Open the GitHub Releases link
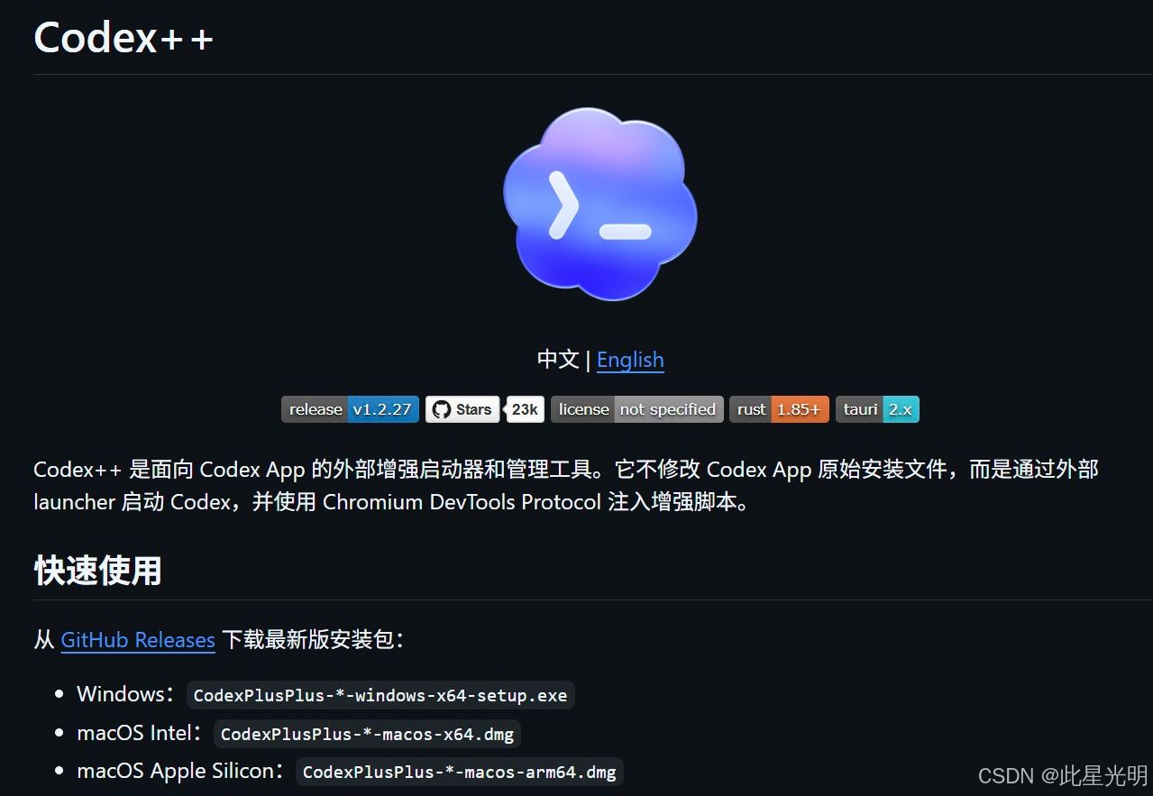 coord(138,640)
